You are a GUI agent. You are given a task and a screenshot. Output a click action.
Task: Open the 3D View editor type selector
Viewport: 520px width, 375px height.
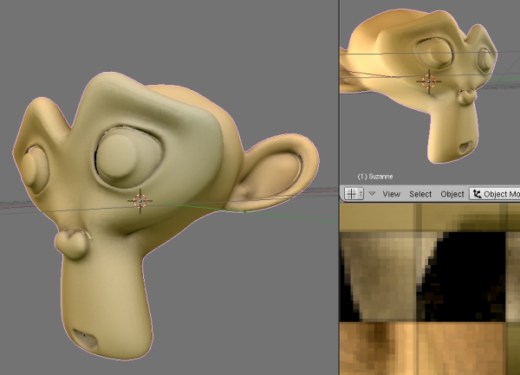coord(354,194)
